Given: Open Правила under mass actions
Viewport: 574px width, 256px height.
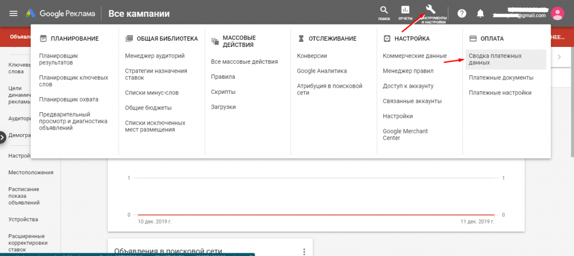Looking at the screenshot, I should click(x=223, y=77).
